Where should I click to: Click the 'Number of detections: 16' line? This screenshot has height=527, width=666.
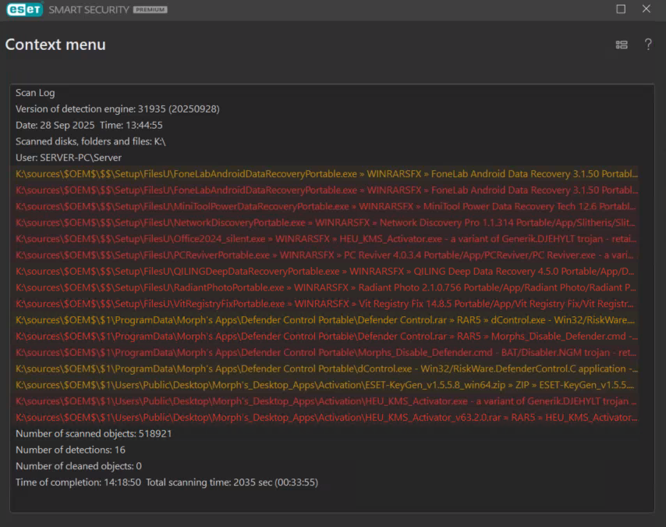click(70, 450)
